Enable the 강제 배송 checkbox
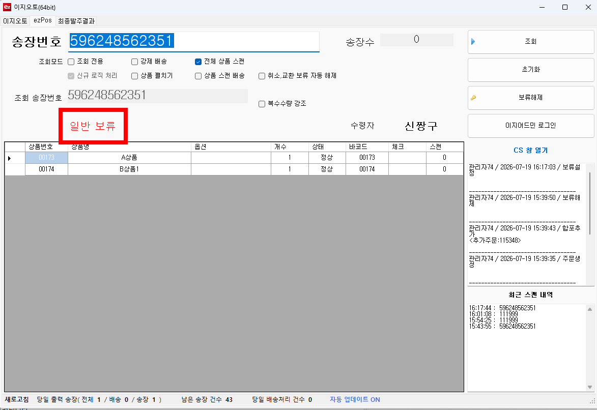The image size is (597, 410). coord(134,62)
